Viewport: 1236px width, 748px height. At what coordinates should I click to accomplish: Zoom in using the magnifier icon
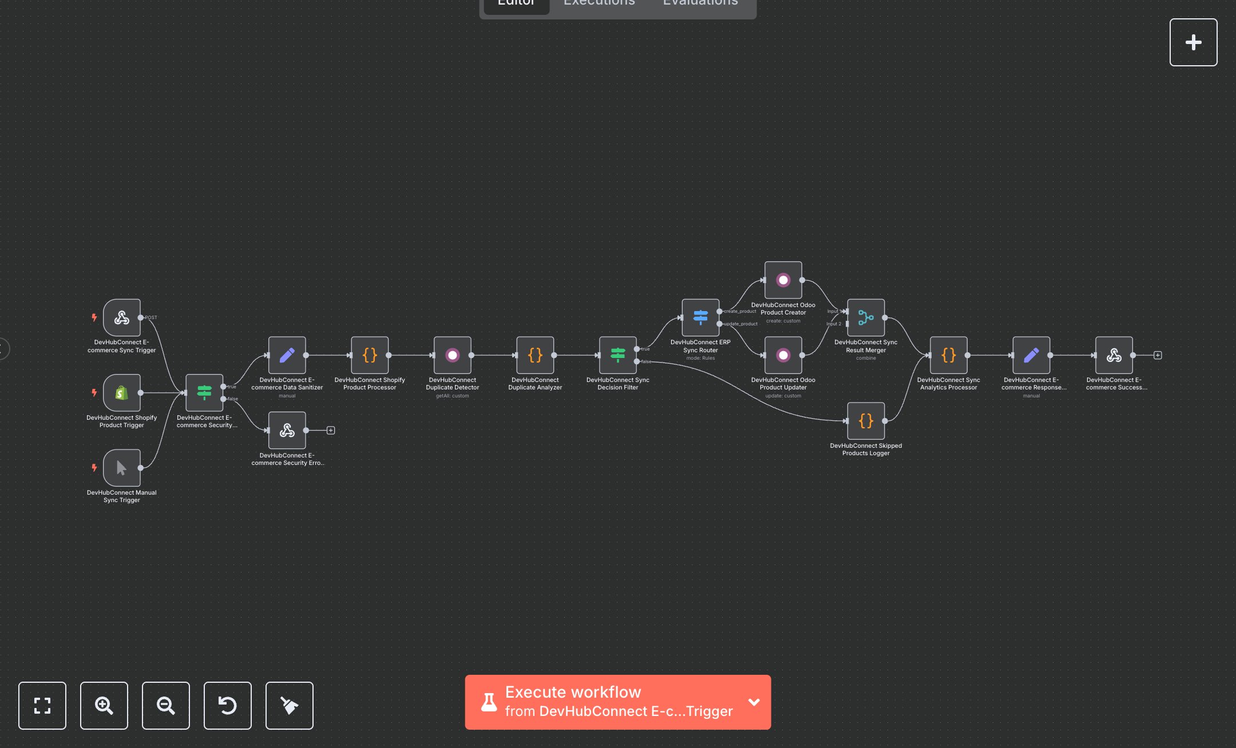(x=104, y=706)
